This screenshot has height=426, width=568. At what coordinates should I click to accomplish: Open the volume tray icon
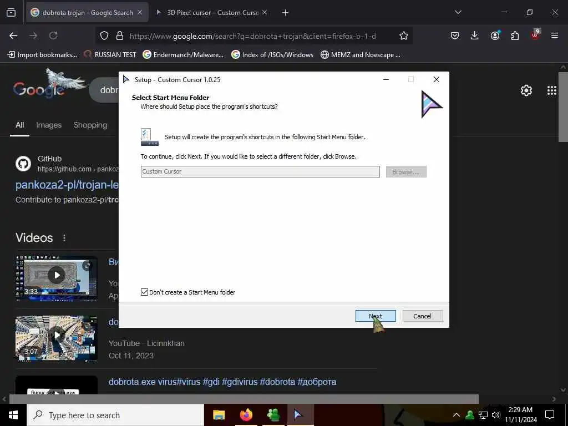[495, 415]
